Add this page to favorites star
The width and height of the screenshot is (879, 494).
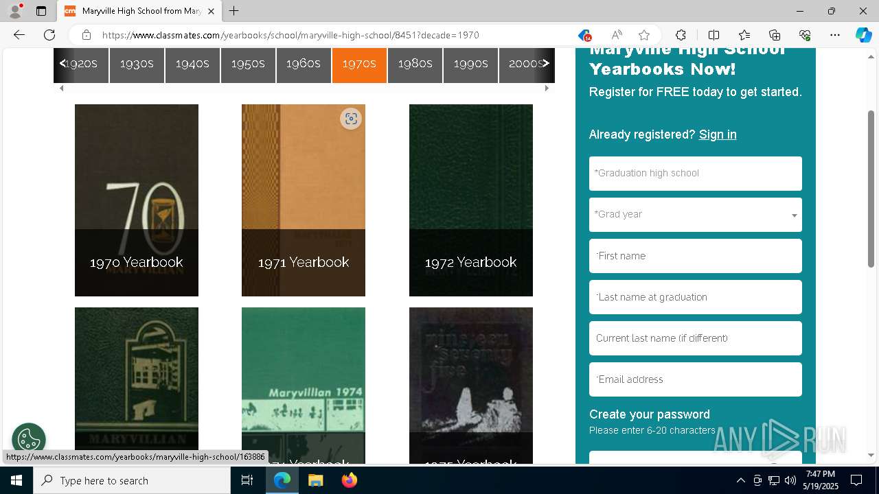pyautogui.click(x=644, y=35)
